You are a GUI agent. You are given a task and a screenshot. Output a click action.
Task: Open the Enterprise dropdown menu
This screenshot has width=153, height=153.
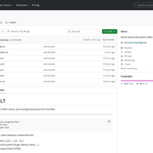pos(22,5)
